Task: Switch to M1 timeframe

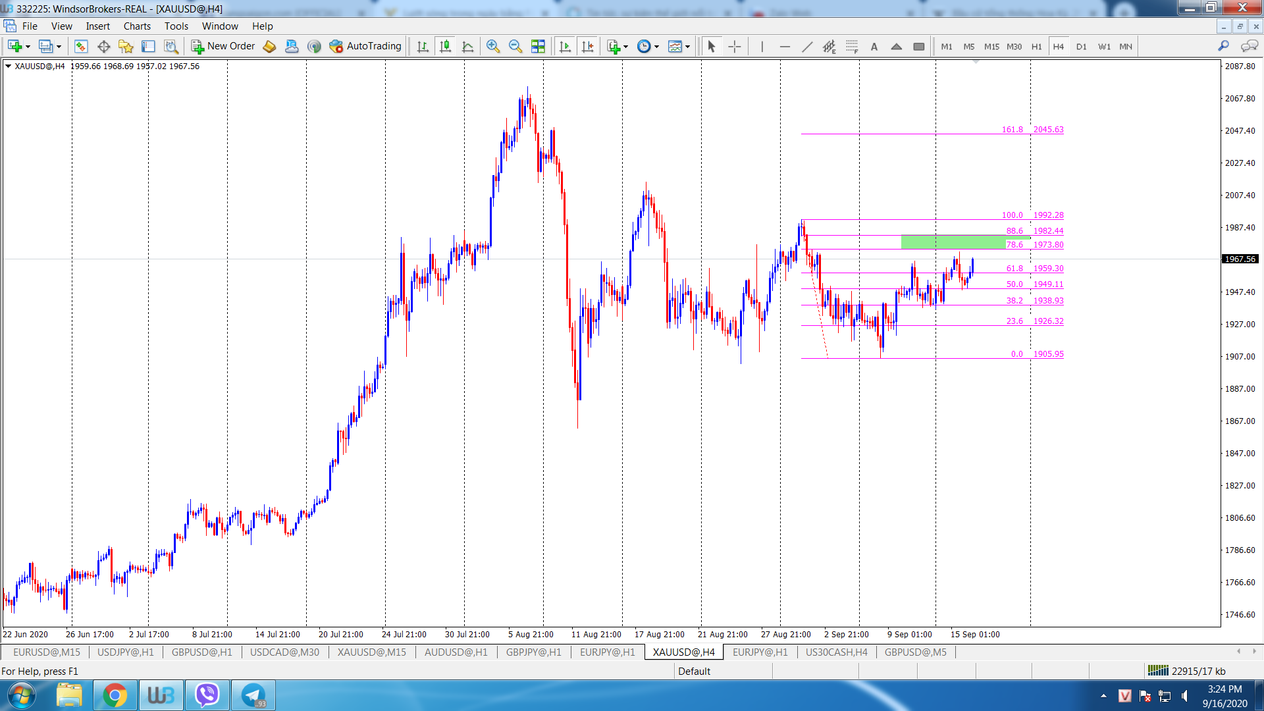Action: click(x=947, y=46)
